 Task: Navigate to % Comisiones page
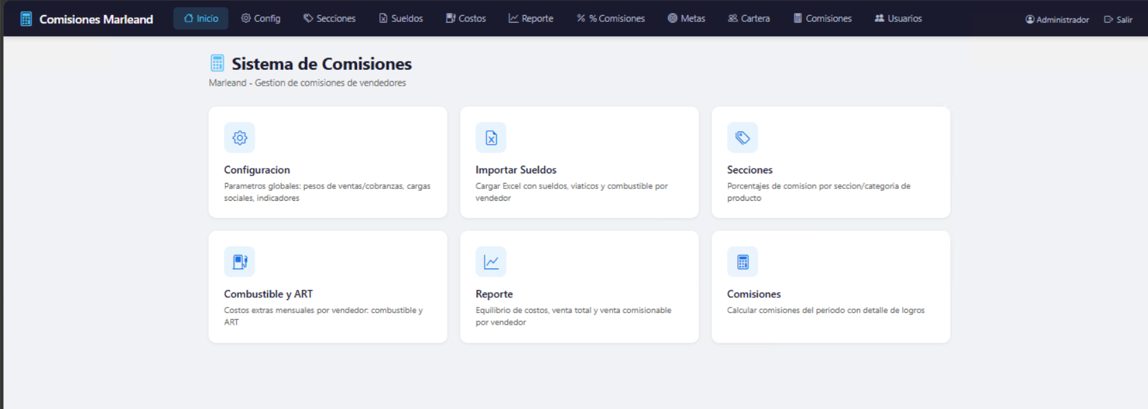[611, 18]
